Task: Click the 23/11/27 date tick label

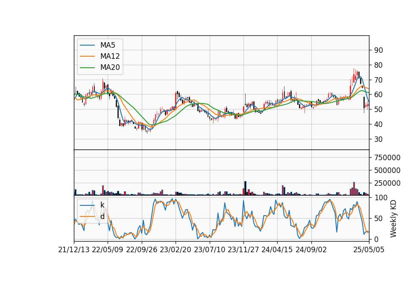Action: 243,250
